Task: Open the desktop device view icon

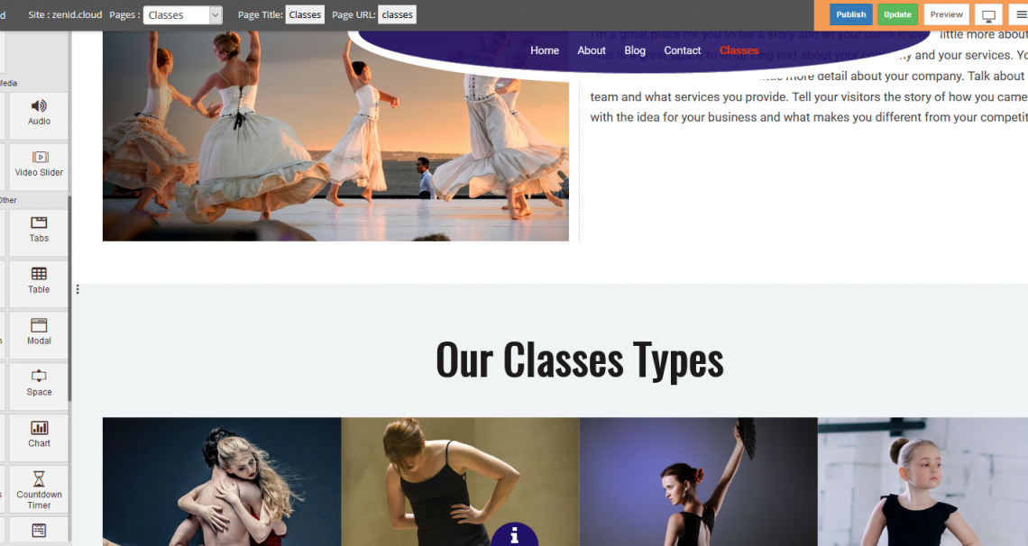Action: click(x=988, y=15)
